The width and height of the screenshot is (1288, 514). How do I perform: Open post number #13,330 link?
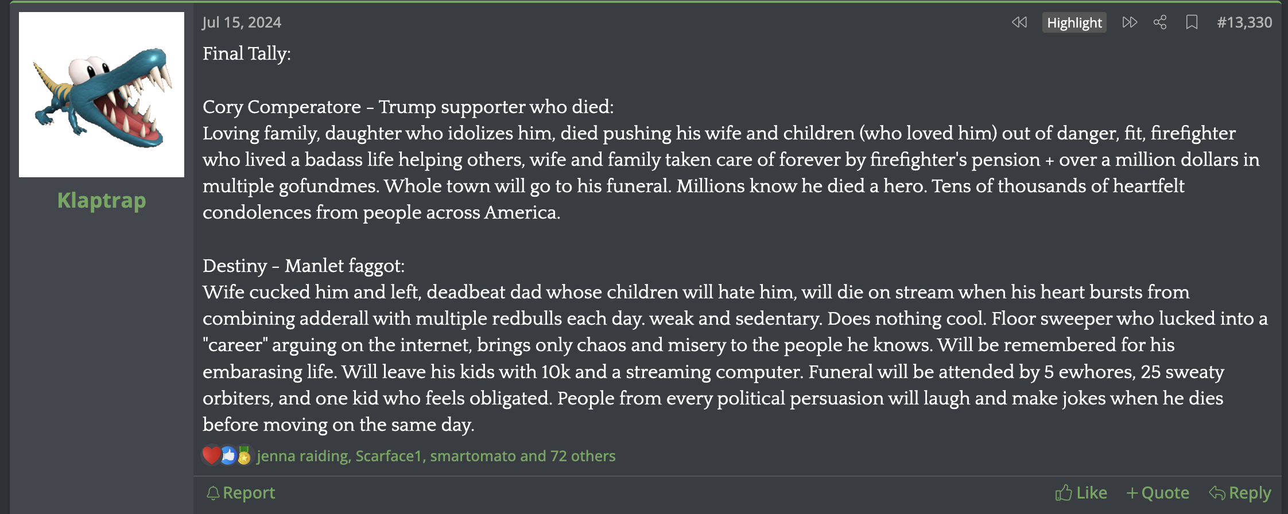[1244, 22]
